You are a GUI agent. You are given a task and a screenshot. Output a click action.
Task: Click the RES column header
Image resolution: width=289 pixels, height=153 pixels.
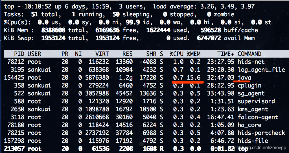[127, 54]
